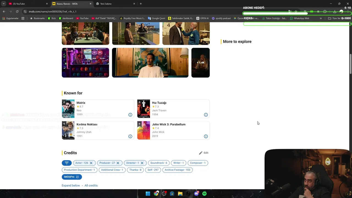Open the tab groups grid icon in bookmarks bar

(x=23, y=18)
